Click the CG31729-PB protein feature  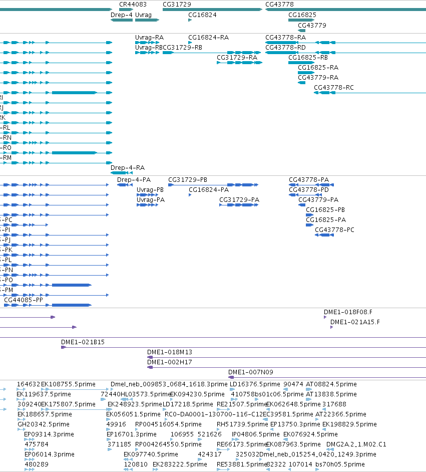coord(213,185)
